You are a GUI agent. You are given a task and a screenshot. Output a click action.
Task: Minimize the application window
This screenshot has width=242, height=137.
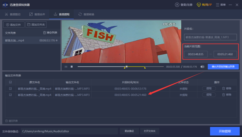[x=230, y=5]
